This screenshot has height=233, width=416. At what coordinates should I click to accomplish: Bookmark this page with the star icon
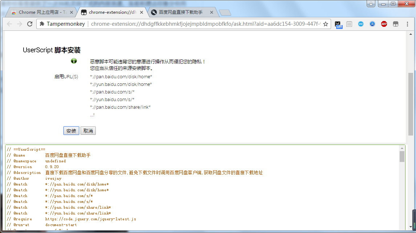click(326, 24)
